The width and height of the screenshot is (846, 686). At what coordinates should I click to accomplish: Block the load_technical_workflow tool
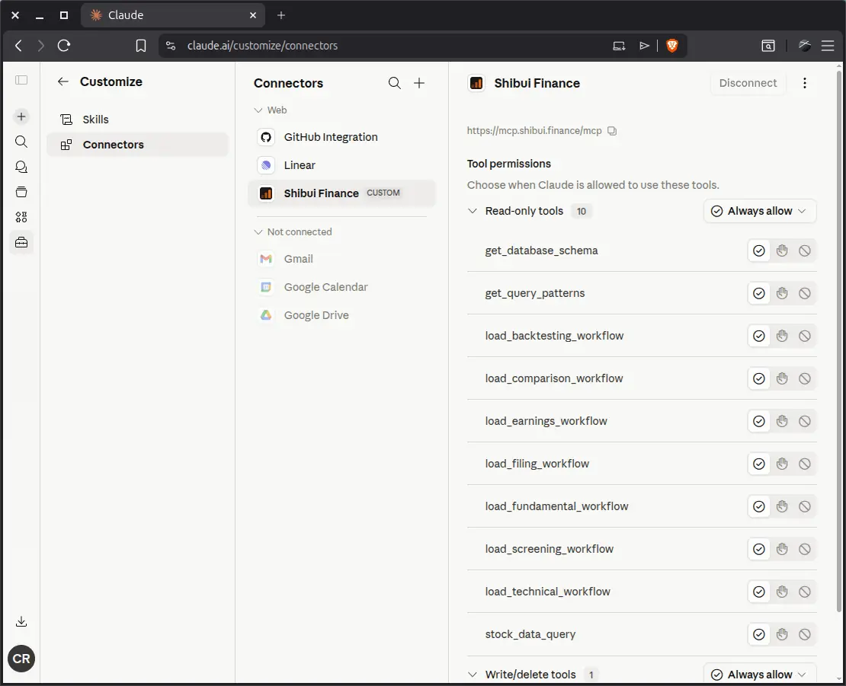[804, 591]
